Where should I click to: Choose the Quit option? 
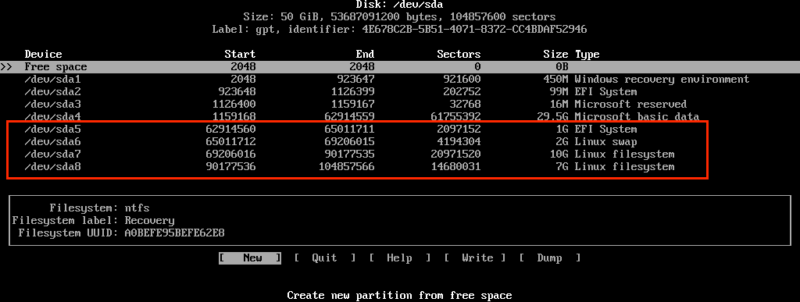[324, 258]
